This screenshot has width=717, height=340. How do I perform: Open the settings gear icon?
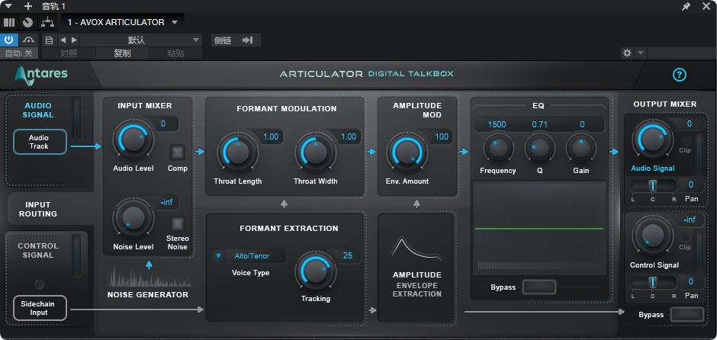[627, 53]
